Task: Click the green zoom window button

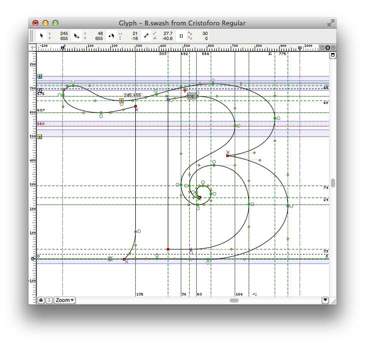Action: pyautogui.click(x=55, y=23)
